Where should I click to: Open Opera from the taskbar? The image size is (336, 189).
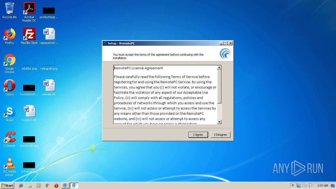(x=56, y=186)
